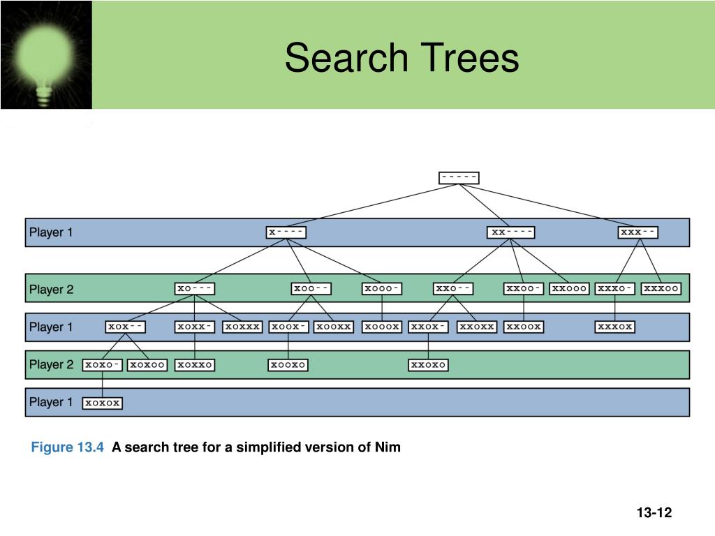Click caption "A search tree for a simplified version of Nim"
715x536 pixels.
pyautogui.click(x=256, y=447)
